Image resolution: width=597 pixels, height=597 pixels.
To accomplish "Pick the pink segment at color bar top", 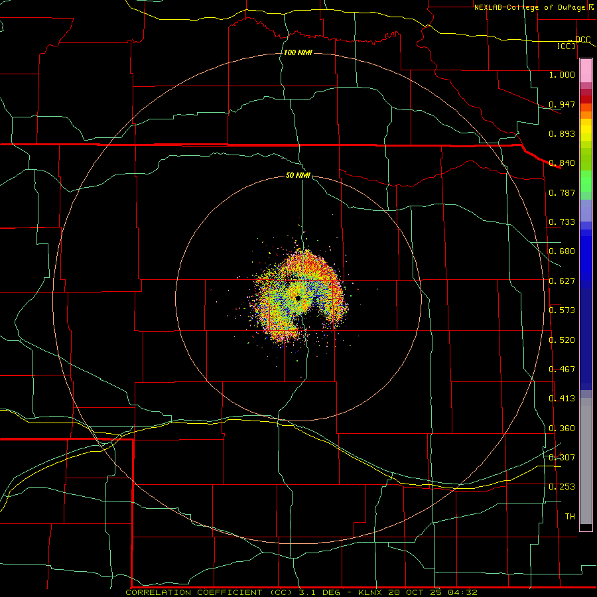I will [x=586, y=70].
